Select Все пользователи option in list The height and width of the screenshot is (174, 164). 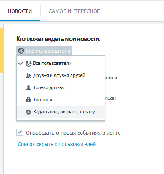coord(61,64)
